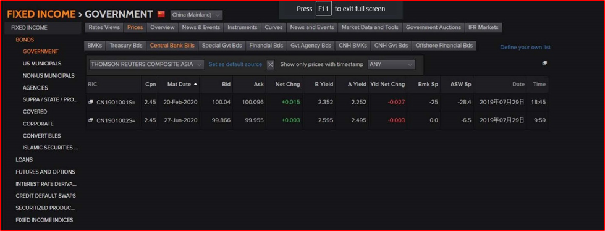The height and width of the screenshot is (231, 605).
Task: Click the B Yield column header
Action: pyautogui.click(x=319, y=84)
